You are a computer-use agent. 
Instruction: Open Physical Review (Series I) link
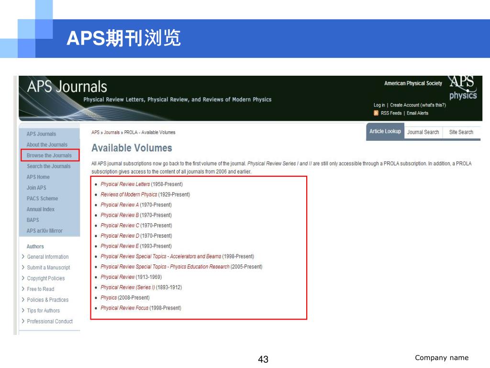coord(127,287)
